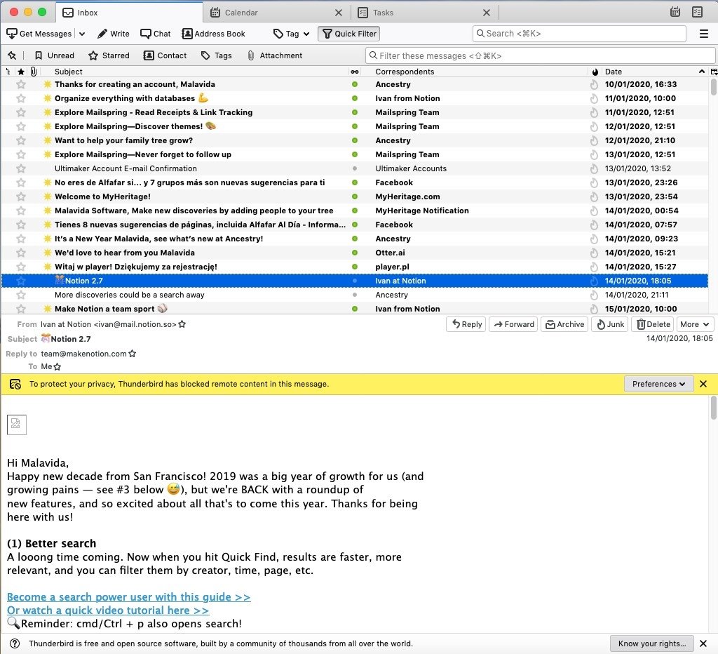
Task: Open remote content Preferences dropdown
Action: (658, 384)
